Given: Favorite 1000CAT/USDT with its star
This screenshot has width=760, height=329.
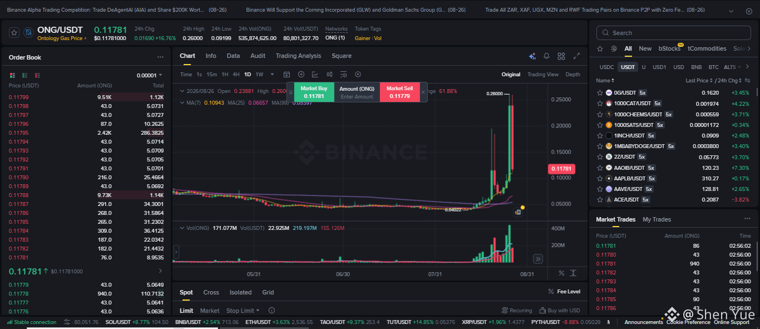Looking at the screenshot, I should click(600, 104).
